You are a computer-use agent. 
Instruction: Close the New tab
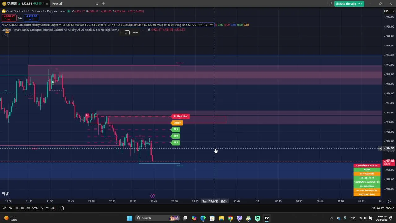point(97,4)
